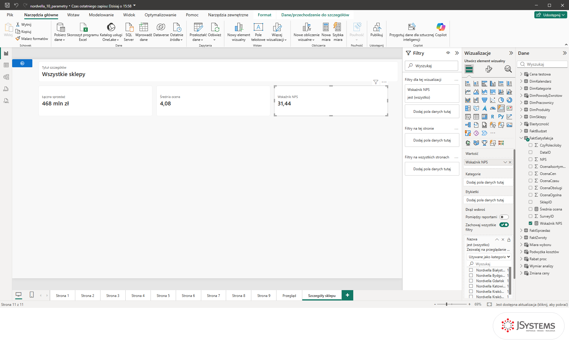Add a new page with plus button
This screenshot has width=569, height=344.
pos(347,295)
